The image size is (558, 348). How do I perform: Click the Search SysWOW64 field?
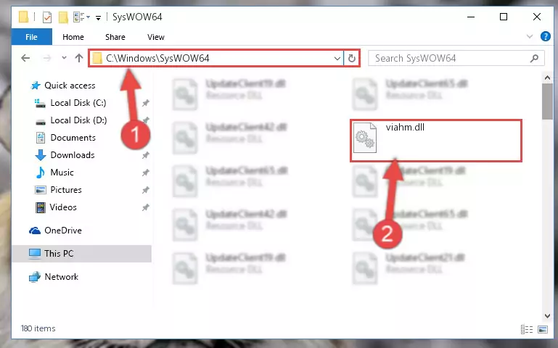[449, 58]
